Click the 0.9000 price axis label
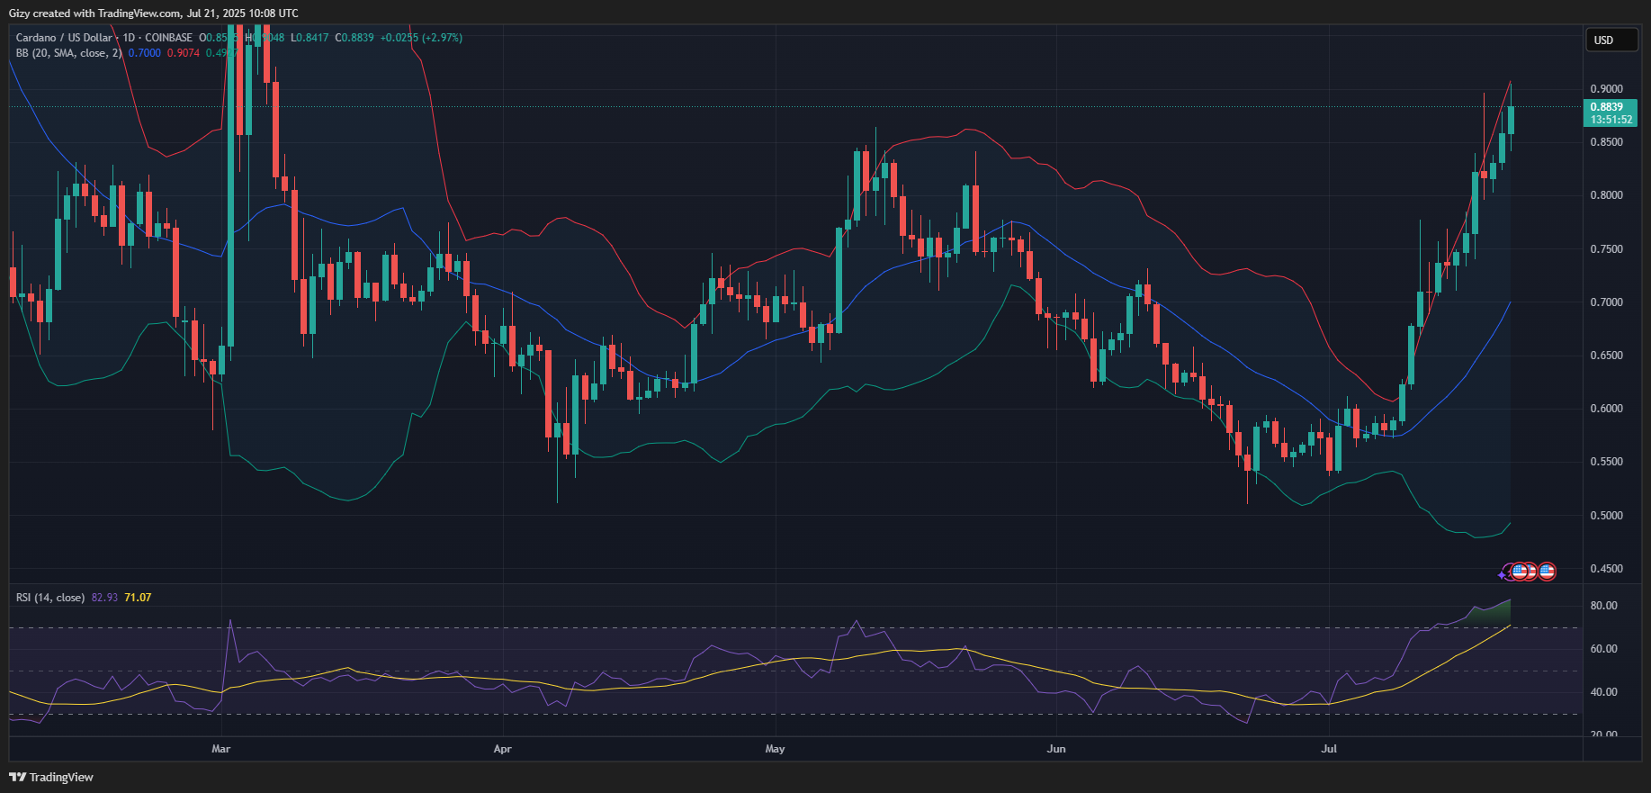Image resolution: width=1651 pixels, height=793 pixels. [1607, 89]
